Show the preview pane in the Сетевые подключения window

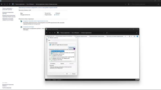click(134, 36)
